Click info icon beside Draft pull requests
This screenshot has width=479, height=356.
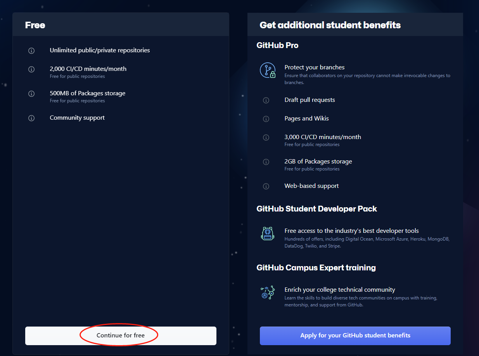click(266, 100)
